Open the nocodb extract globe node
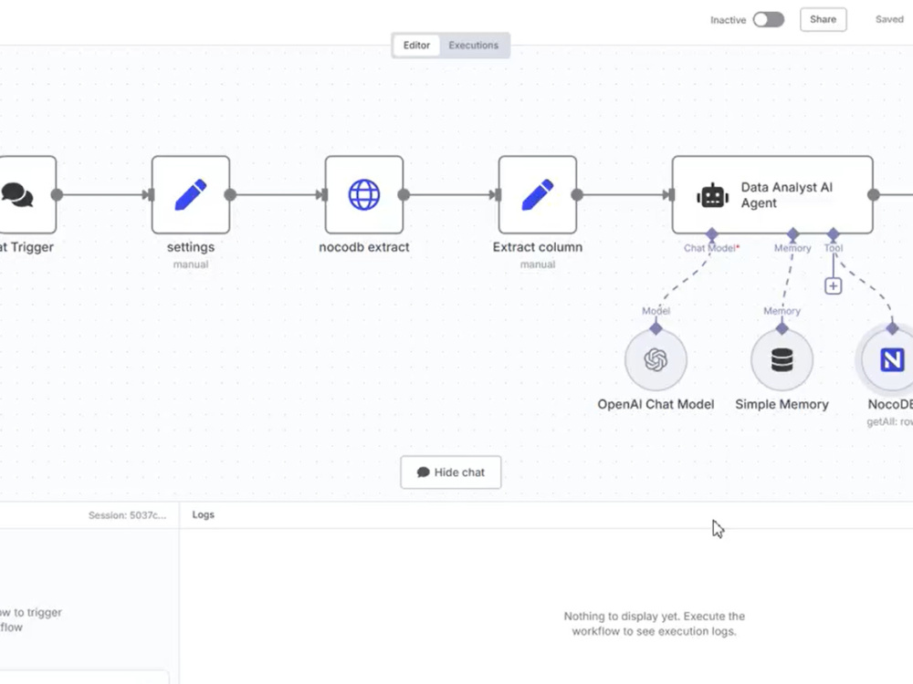Screen dimensions: 913x684 pos(364,194)
